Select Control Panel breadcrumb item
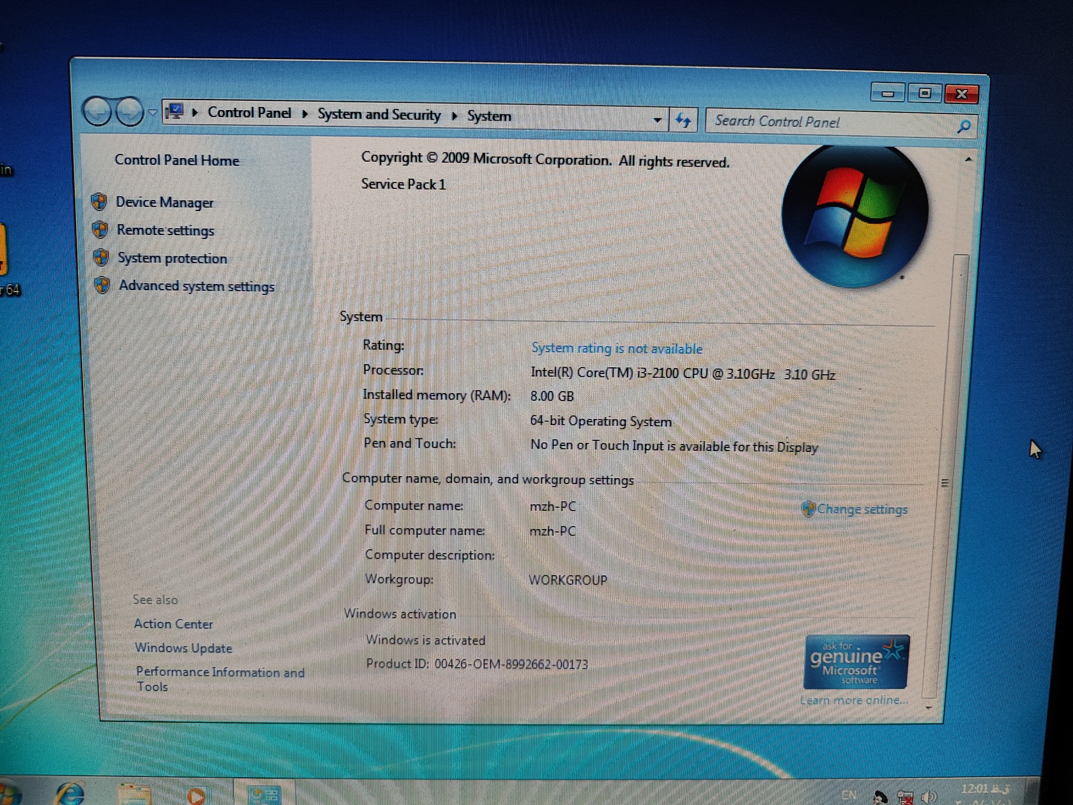1073x805 pixels. click(249, 112)
